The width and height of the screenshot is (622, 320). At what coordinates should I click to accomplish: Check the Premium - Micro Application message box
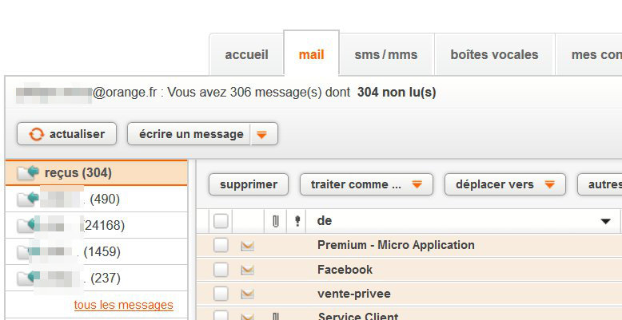tap(221, 246)
